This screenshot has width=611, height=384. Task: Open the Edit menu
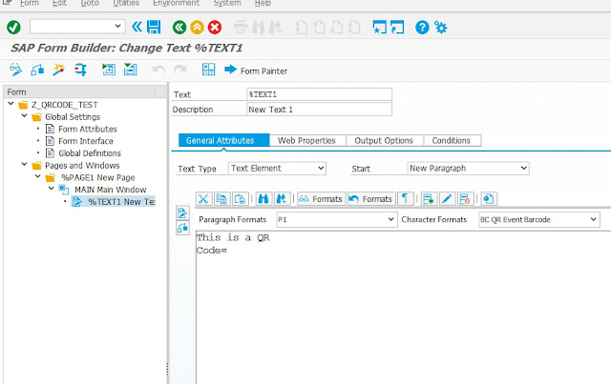(59, 3)
